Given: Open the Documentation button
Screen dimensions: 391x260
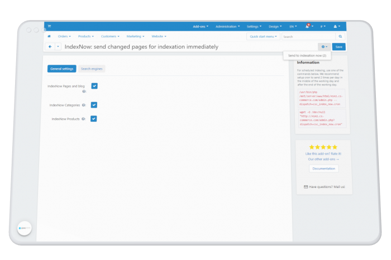Looking at the screenshot, I should (x=323, y=168).
